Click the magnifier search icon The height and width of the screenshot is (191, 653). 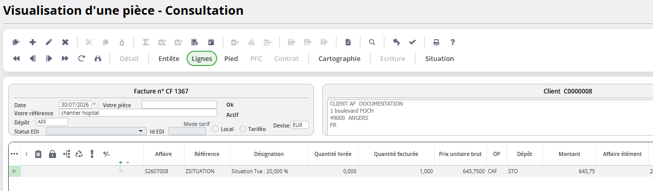[372, 42]
